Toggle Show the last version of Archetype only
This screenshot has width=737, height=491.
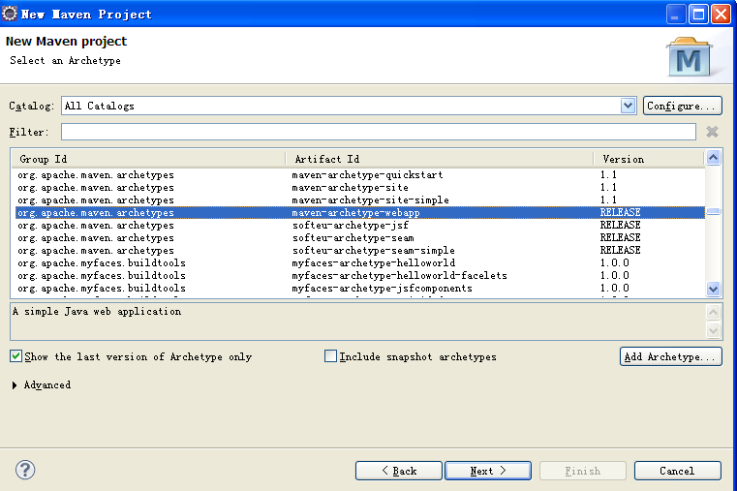coord(15,356)
